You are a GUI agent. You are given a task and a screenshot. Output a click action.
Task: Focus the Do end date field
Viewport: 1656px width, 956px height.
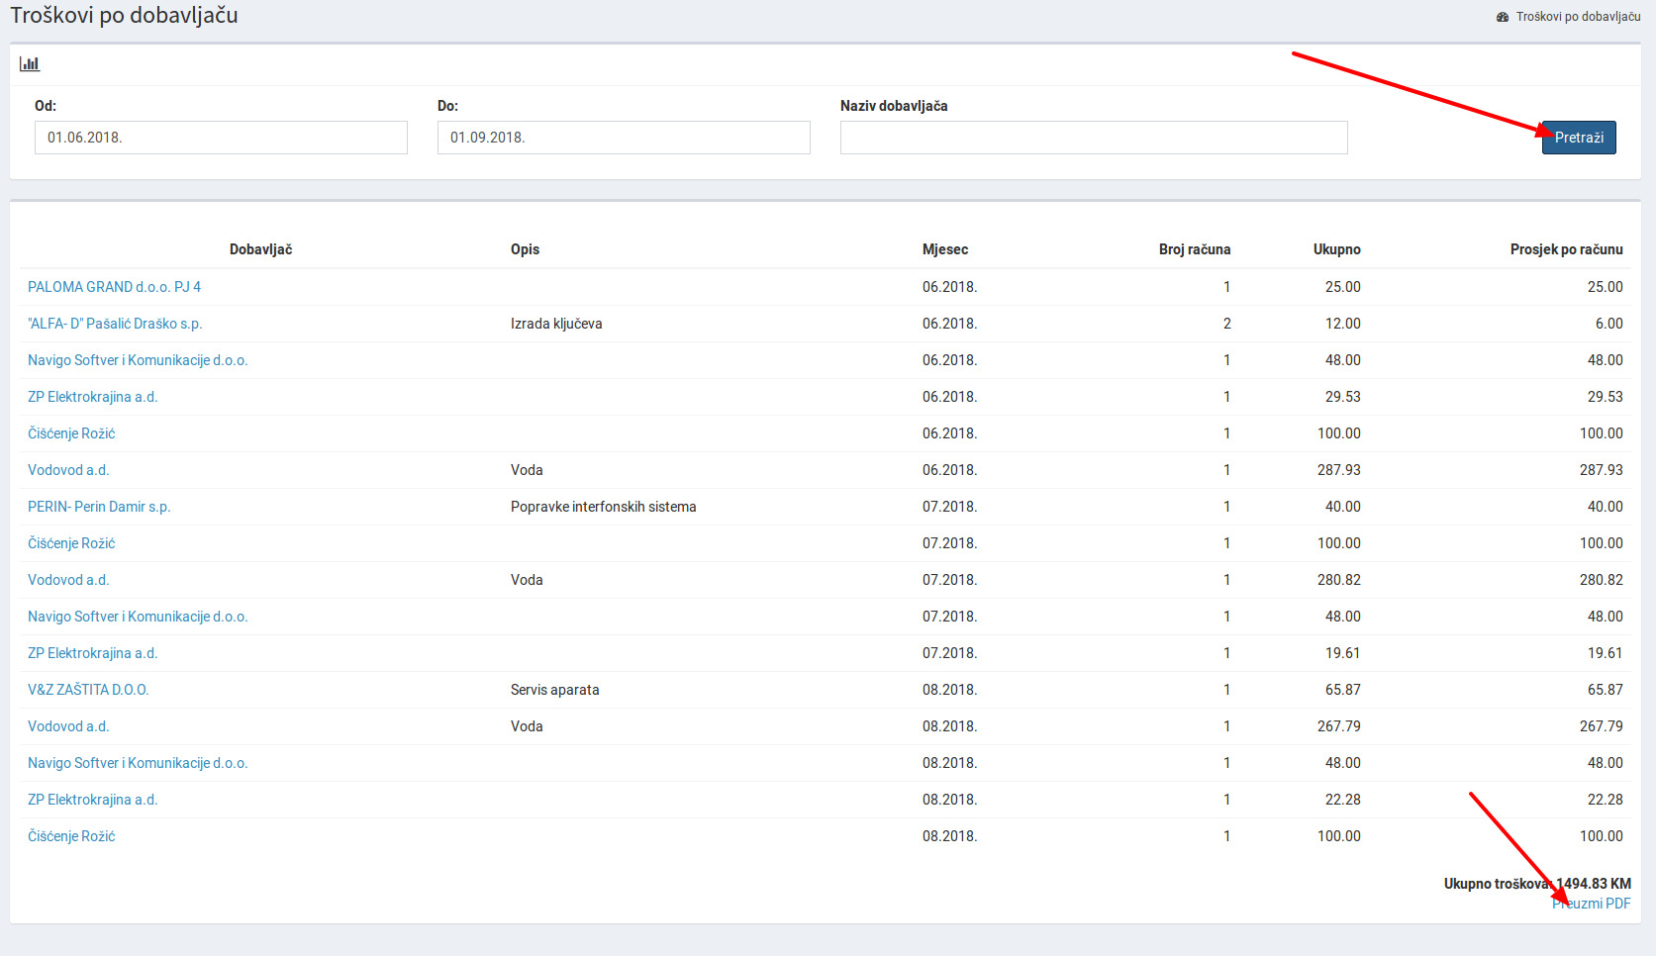[624, 138]
